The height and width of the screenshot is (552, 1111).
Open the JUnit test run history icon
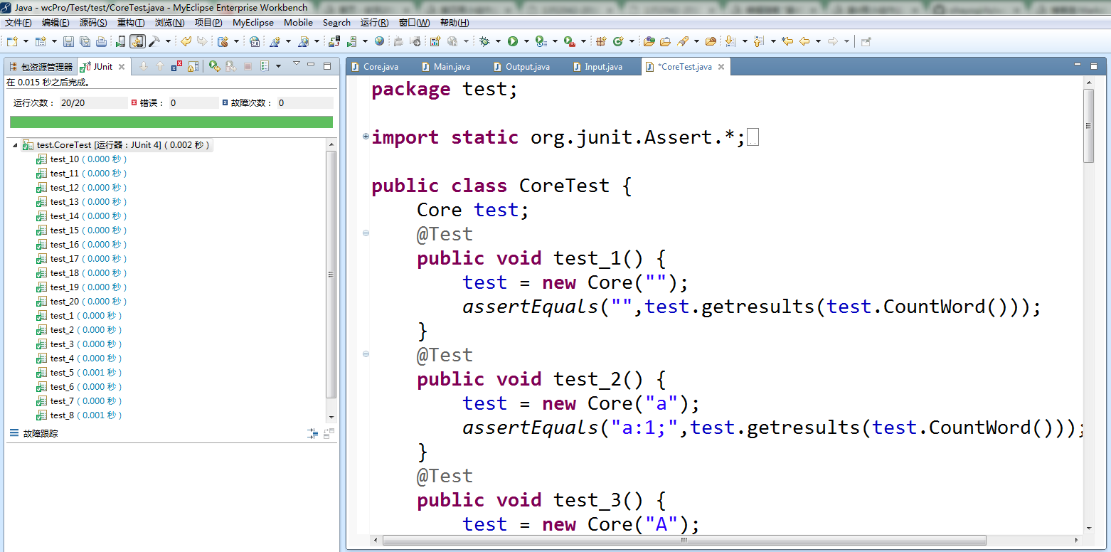(x=264, y=66)
